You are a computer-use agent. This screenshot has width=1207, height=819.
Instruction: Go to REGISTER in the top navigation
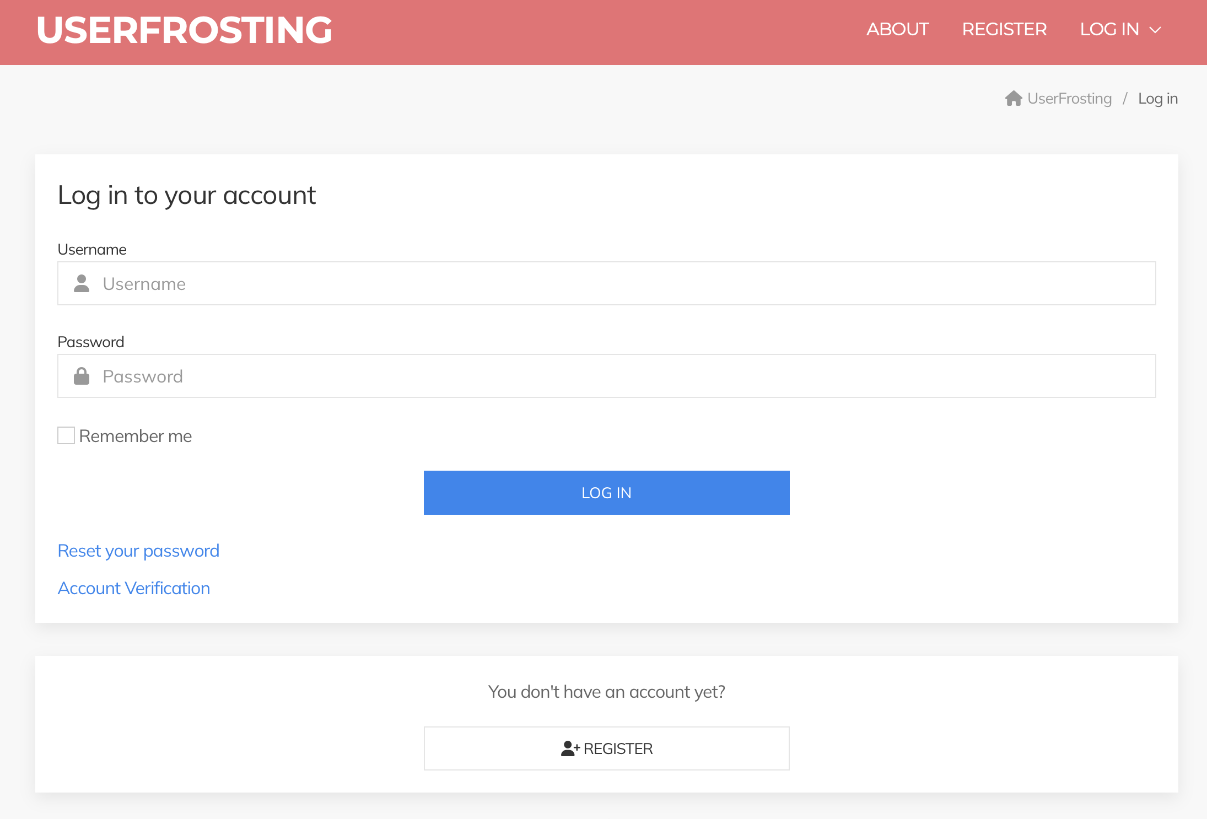(x=1004, y=29)
